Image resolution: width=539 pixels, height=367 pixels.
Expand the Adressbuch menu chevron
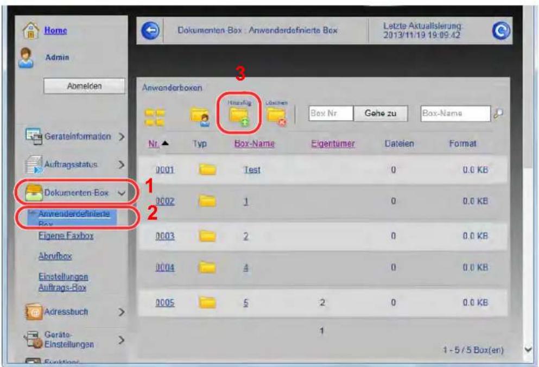click(x=122, y=312)
